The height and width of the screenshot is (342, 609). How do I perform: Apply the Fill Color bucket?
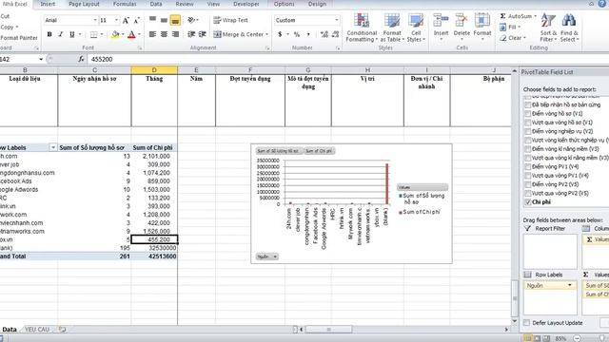pyautogui.click(x=115, y=34)
